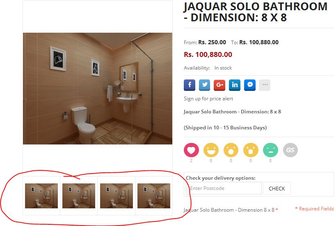The image size is (336, 226).
Task: Open more sharing options ellipsis
Action: click(x=265, y=85)
